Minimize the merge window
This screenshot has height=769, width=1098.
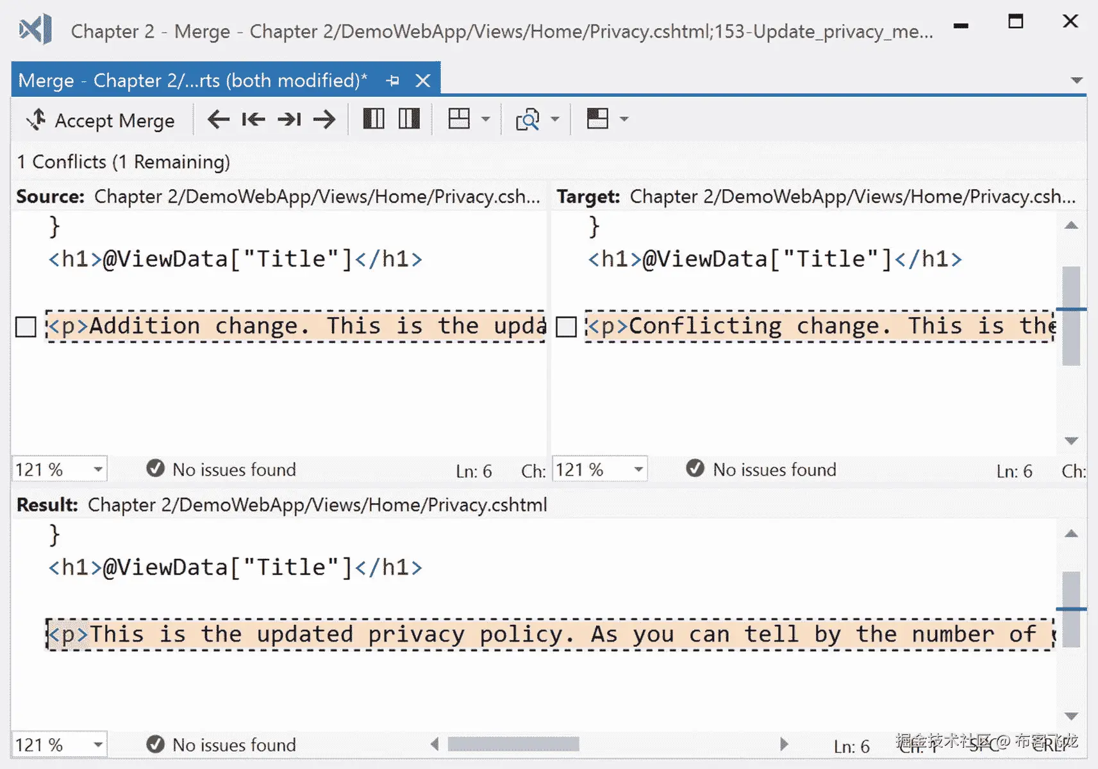(961, 26)
